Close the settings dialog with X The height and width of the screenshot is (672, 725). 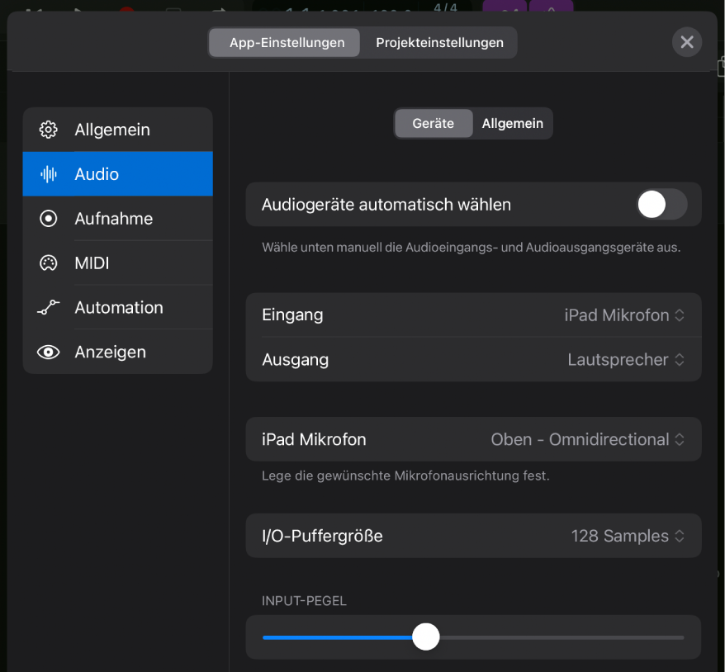click(686, 42)
